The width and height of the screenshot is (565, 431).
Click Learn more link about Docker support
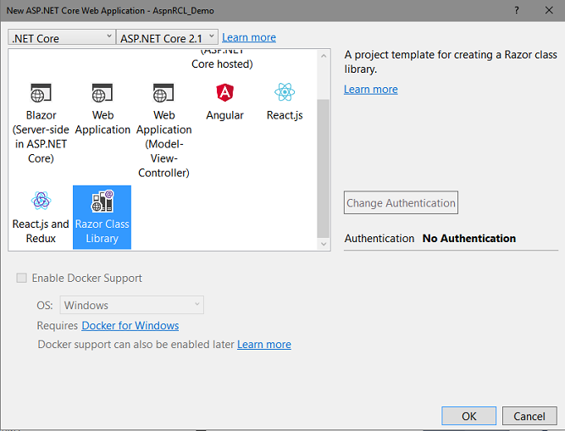pyautogui.click(x=264, y=345)
